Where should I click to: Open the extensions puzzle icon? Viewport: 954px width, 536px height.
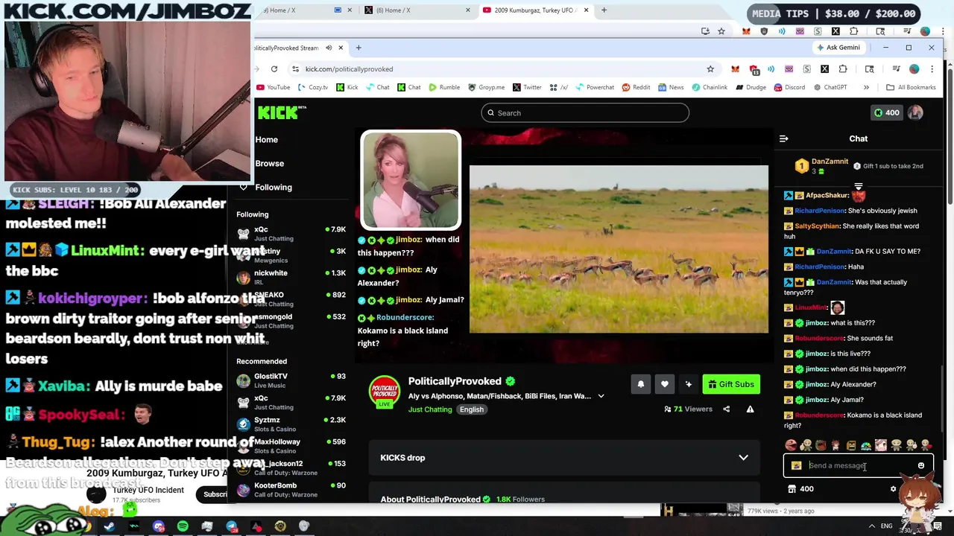click(x=843, y=68)
